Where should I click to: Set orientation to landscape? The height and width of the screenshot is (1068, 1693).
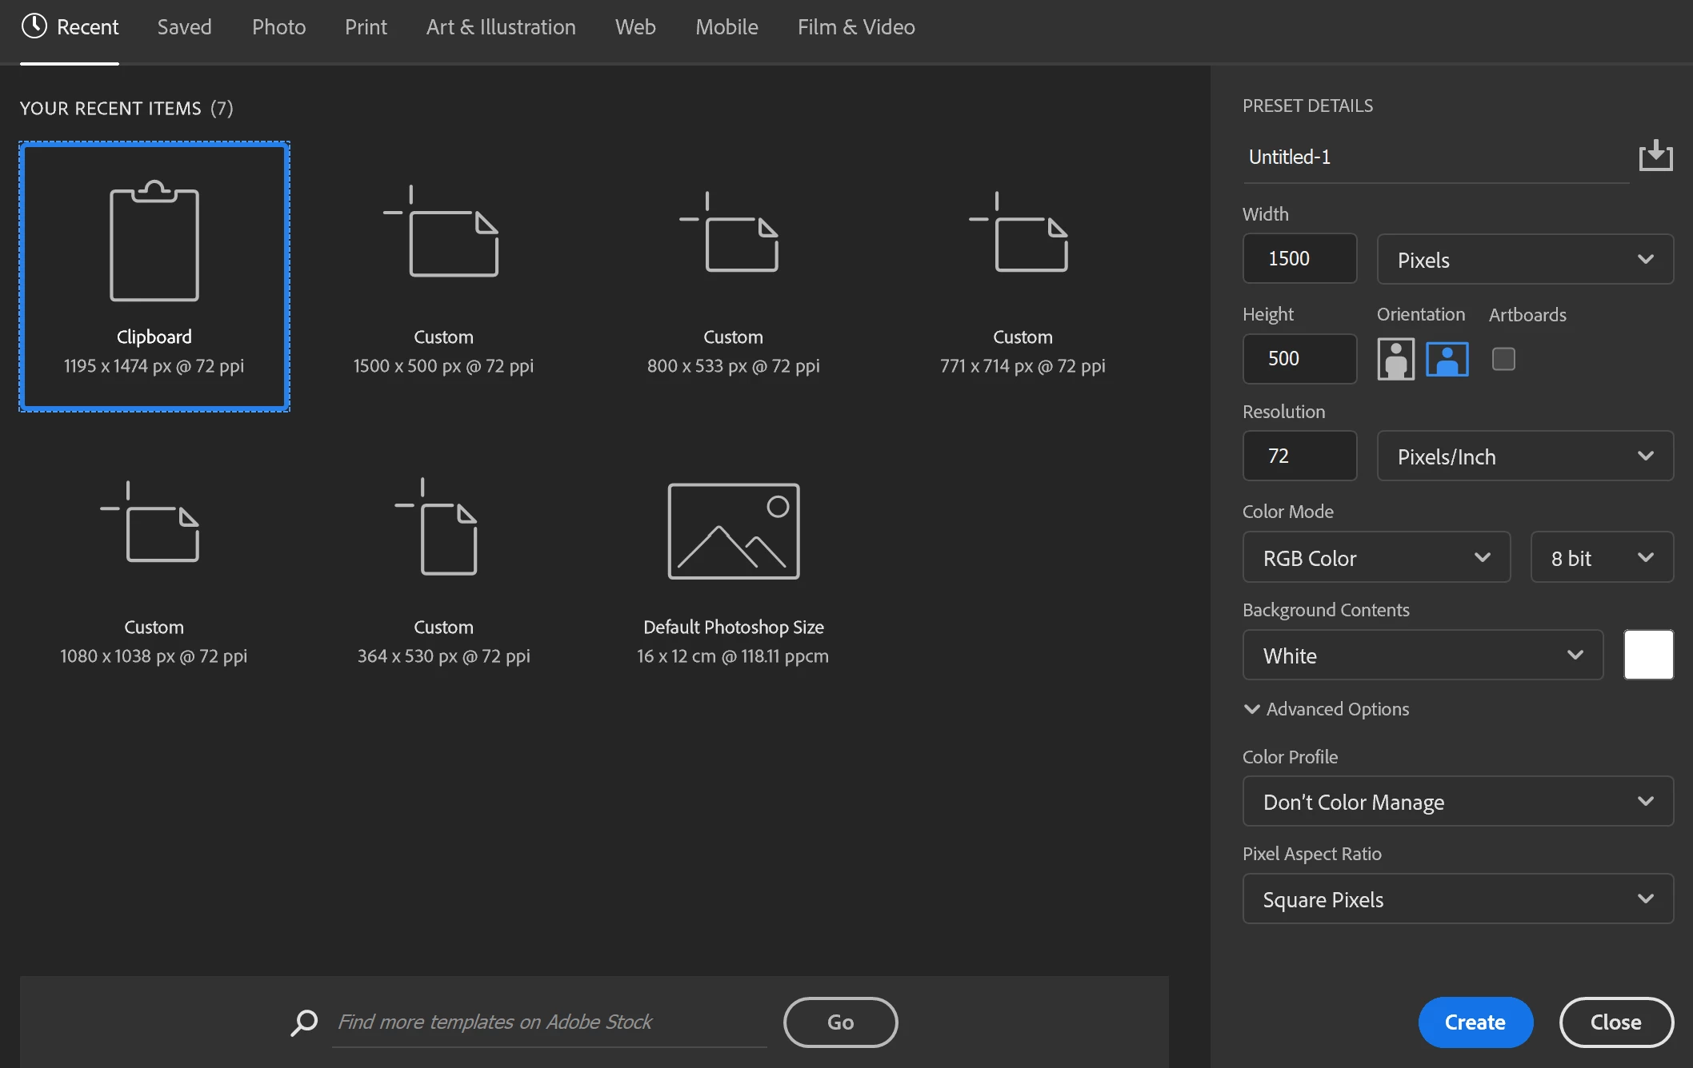click(1447, 359)
